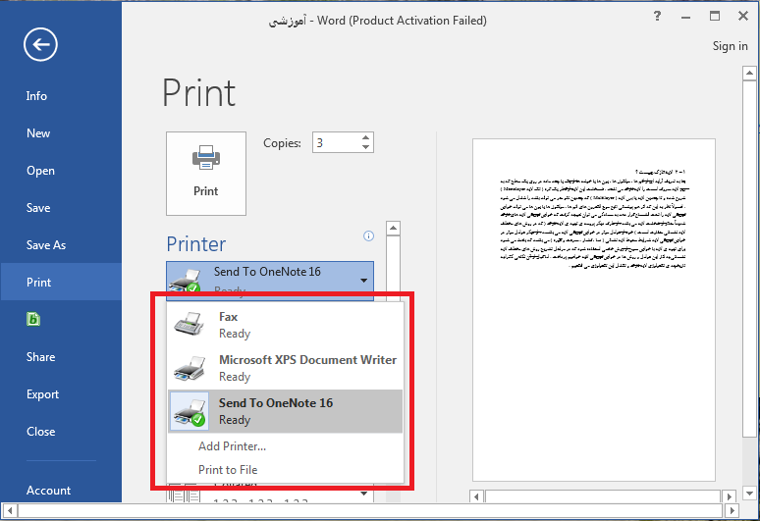Click the green add-in icon in sidebar

click(33, 319)
